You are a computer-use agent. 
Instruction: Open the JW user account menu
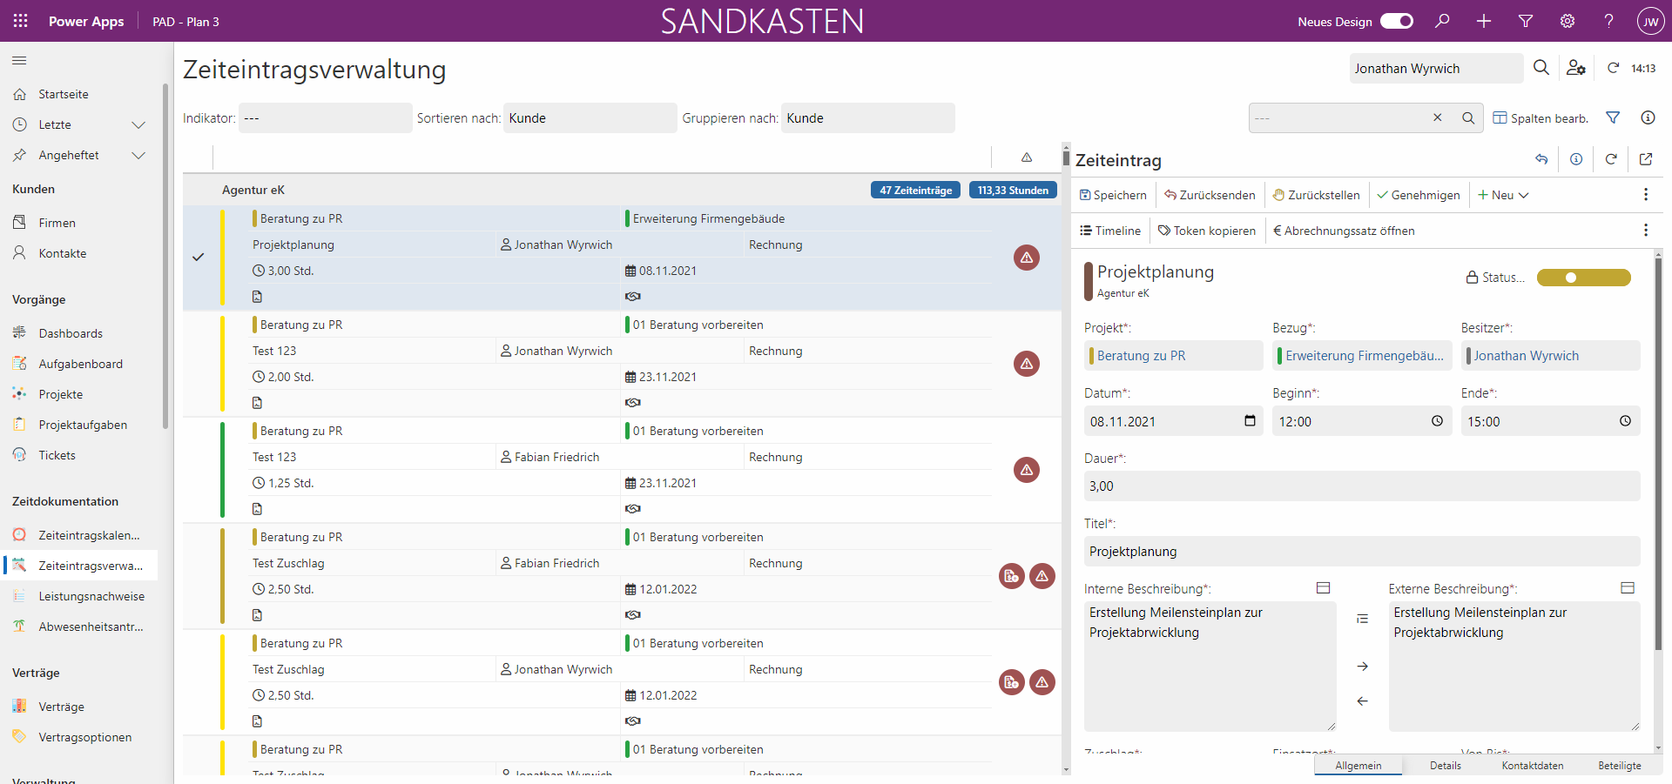pyautogui.click(x=1650, y=21)
